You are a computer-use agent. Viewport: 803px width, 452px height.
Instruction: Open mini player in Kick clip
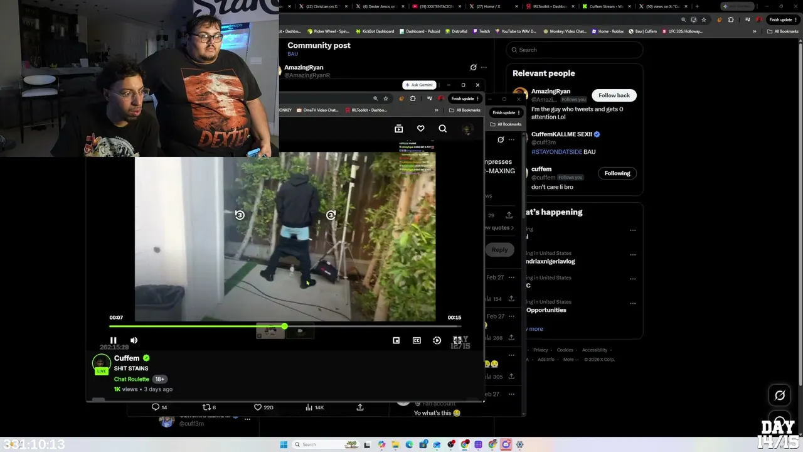tap(396, 340)
